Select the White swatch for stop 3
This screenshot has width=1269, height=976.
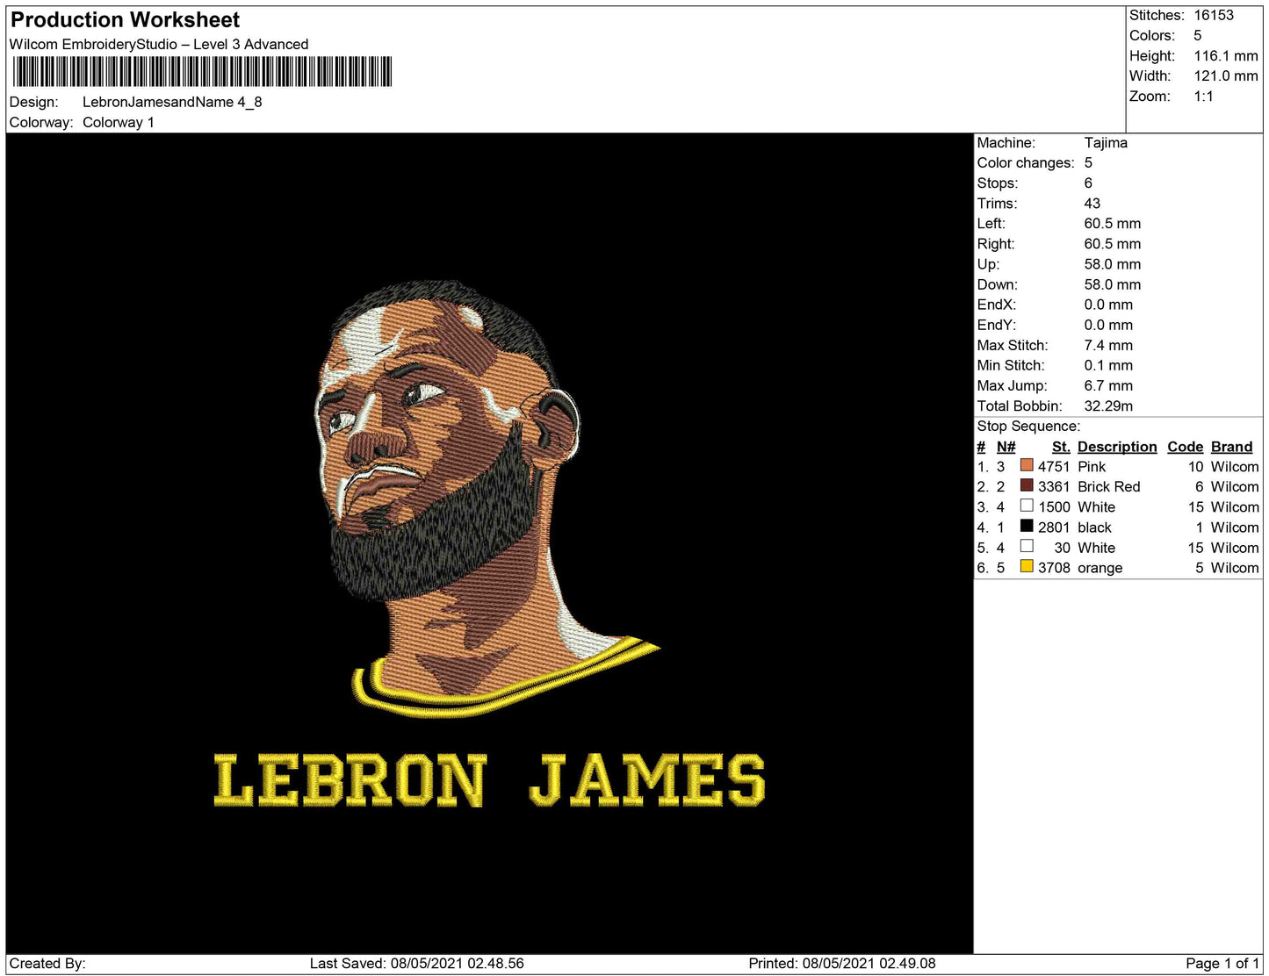tap(1027, 506)
